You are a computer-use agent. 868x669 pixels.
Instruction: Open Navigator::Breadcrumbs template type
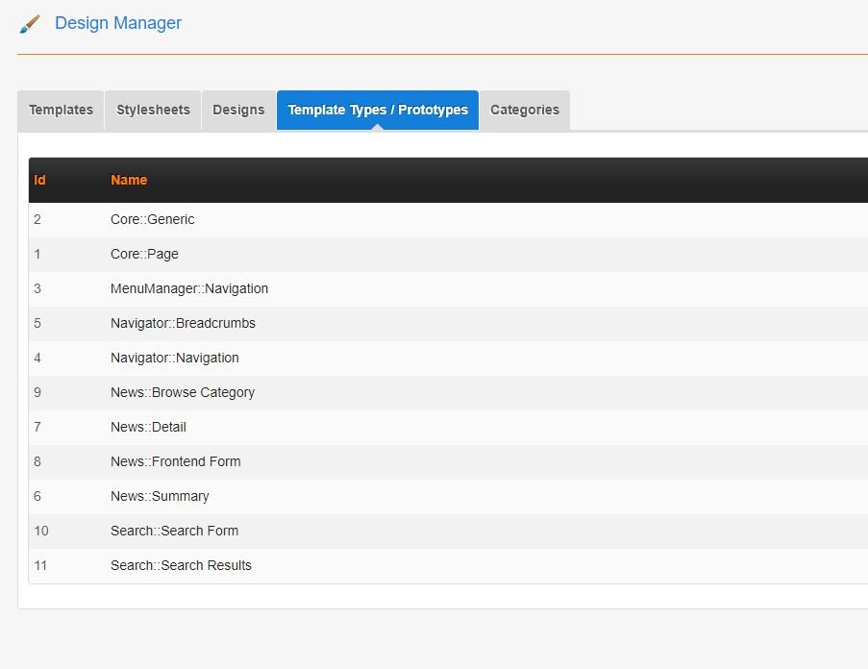coord(183,323)
